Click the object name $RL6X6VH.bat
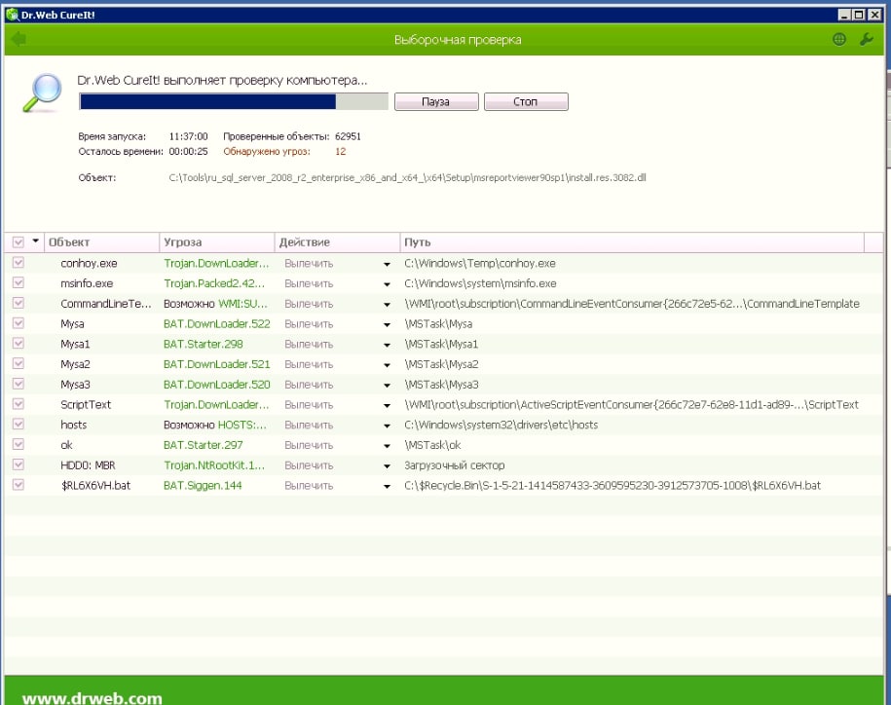This screenshot has height=705, width=891. (95, 485)
